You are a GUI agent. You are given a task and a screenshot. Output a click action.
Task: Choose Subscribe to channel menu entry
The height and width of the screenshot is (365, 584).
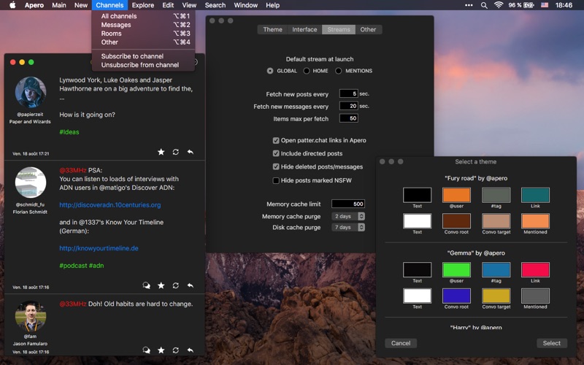[132, 56]
